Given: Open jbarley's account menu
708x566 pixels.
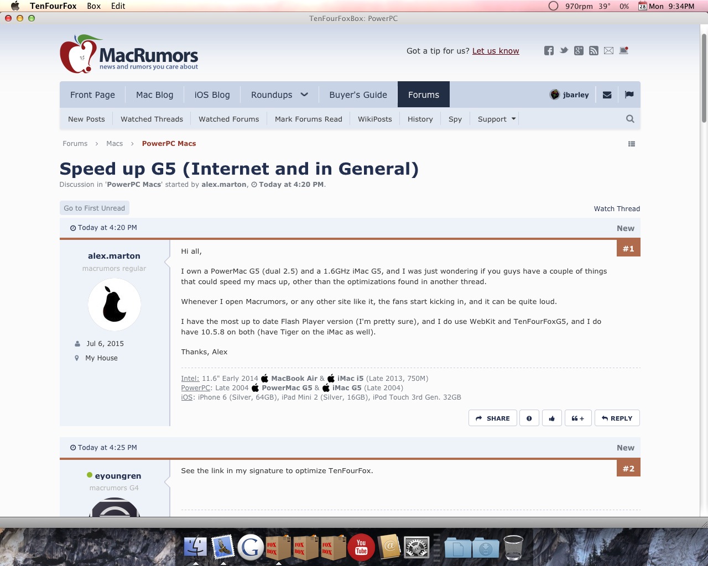Looking at the screenshot, I should [x=569, y=95].
